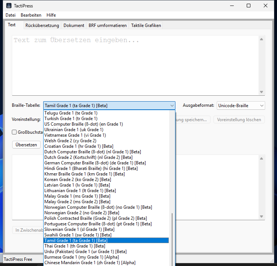Image resolution: width=277 pixels, height=266 pixels.
Task: Choose Malay Grade 2 [Beta]
Action: pyautogui.click(x=106, y=201)
